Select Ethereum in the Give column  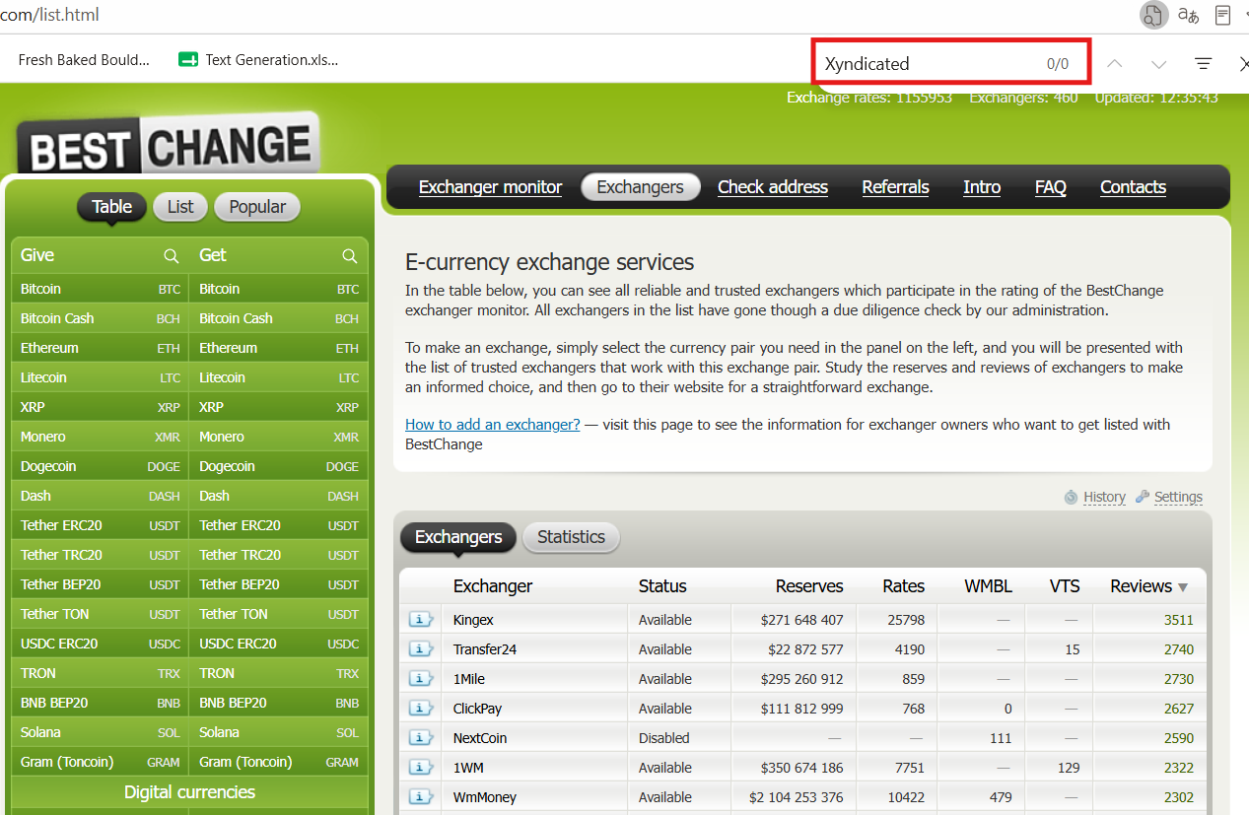(100, 348)
